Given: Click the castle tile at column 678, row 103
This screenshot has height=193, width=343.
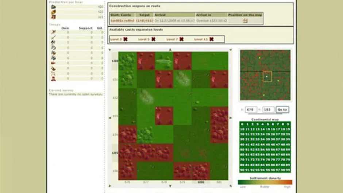Looking at the screenshot, I should click(x=164, y=116).
